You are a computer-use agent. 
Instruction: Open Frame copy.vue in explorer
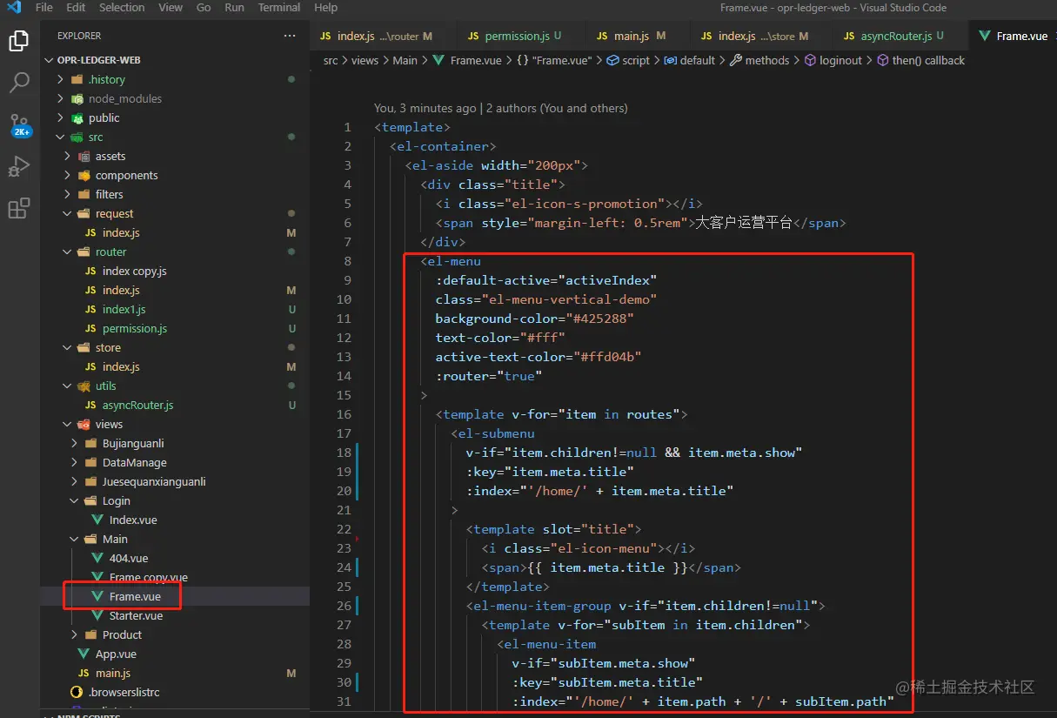pos(148,577)
